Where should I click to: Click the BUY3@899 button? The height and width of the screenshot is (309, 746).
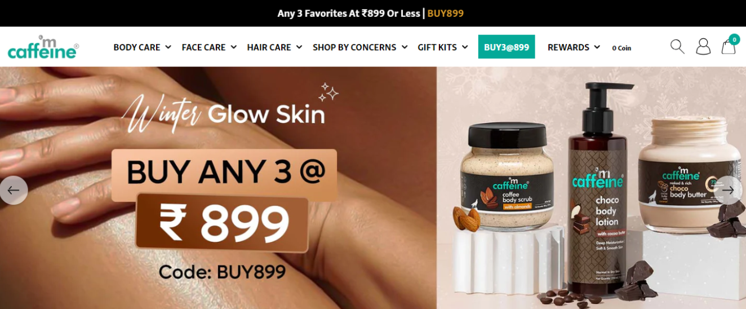507,47
